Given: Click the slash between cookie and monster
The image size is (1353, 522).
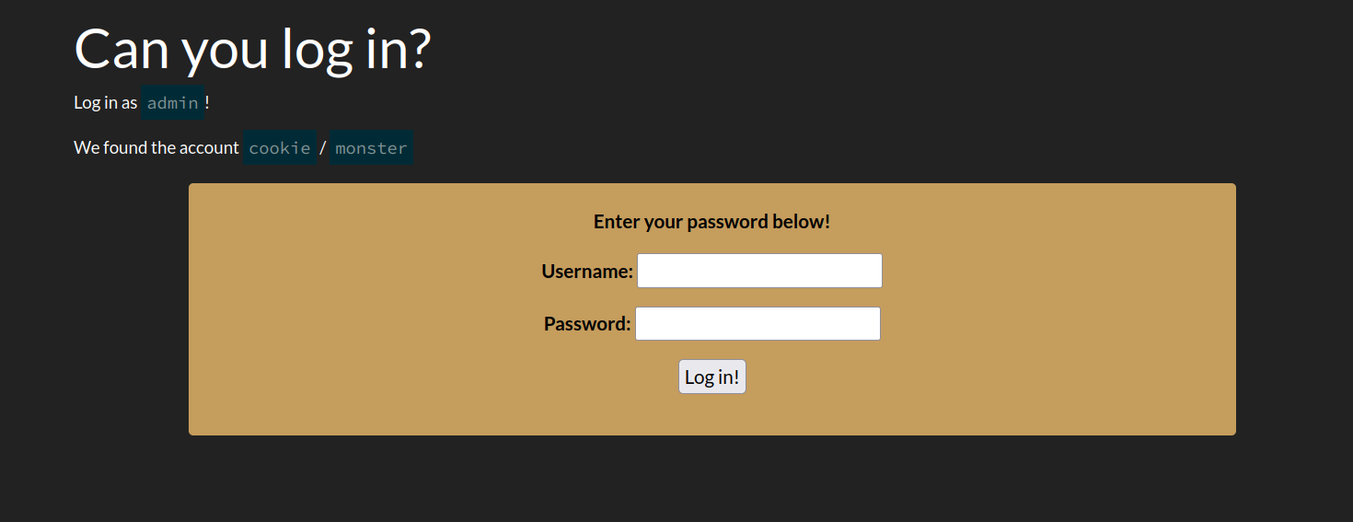Looking at the screenshot, I should [323, 148].
